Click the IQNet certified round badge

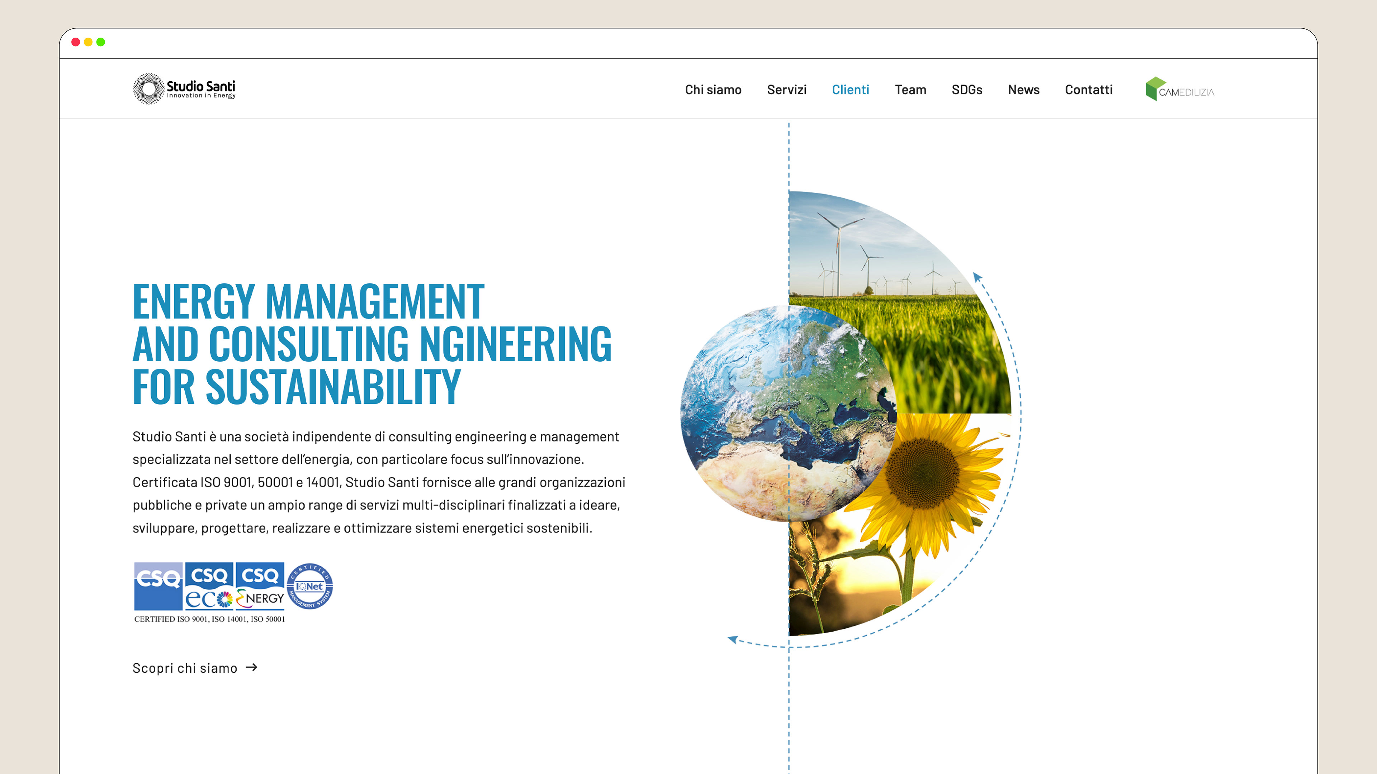[x=309, y=587]
